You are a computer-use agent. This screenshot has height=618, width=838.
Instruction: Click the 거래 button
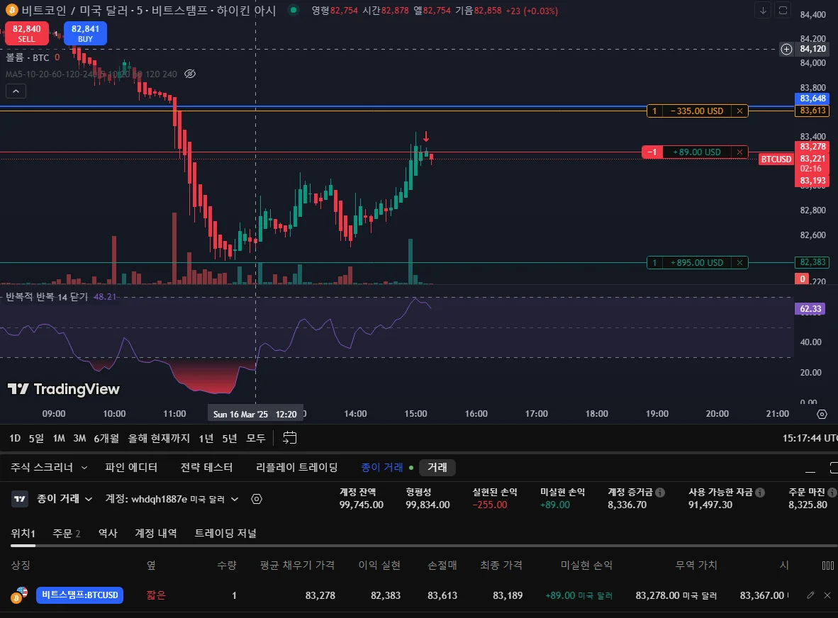pyautogui.click(x=437, y=467)
